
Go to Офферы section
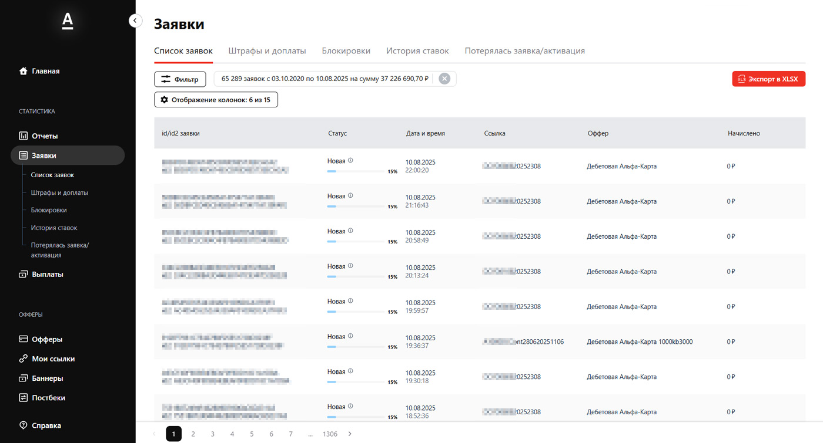[47, 339]
